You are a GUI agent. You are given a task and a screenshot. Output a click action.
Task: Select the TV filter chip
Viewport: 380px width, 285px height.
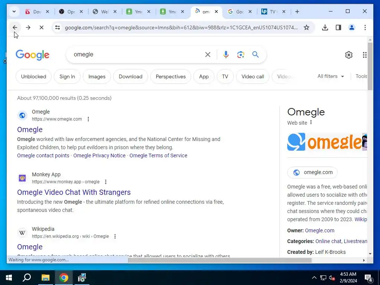click(225, 76)
